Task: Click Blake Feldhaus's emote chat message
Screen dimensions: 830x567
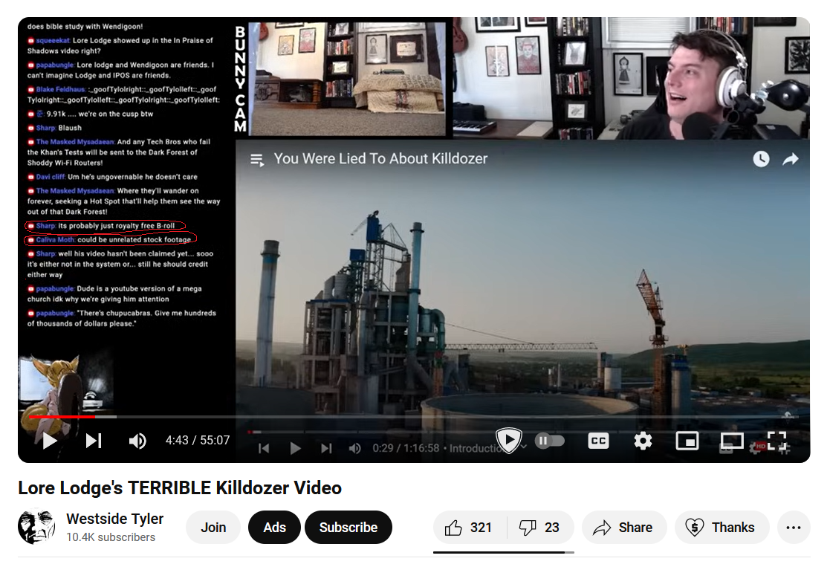Action: (123, 94)
